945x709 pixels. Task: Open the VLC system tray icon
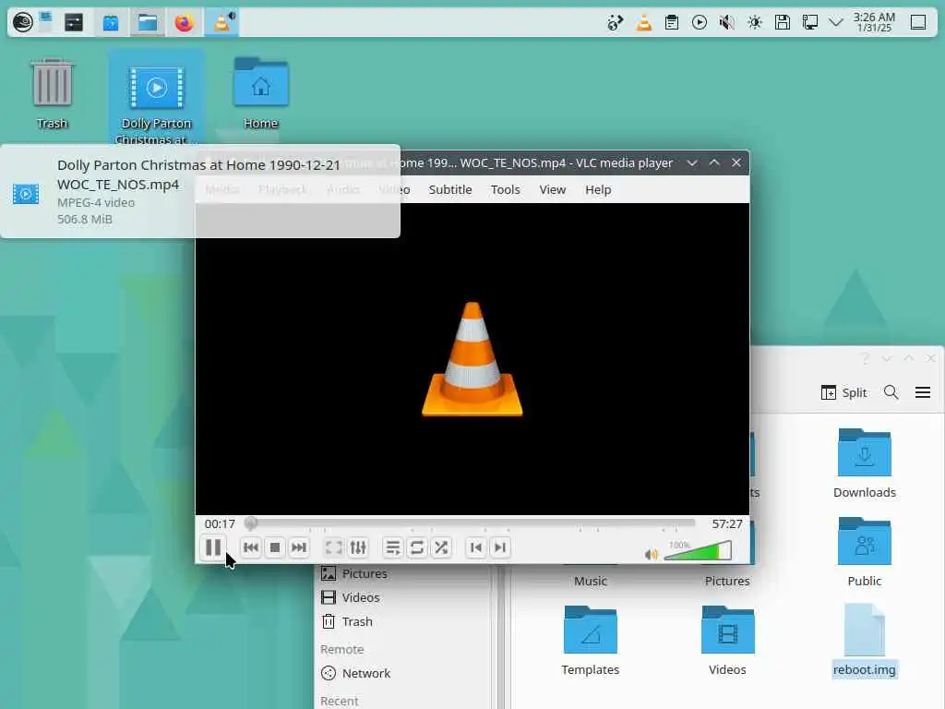click(x=643, y=23)
